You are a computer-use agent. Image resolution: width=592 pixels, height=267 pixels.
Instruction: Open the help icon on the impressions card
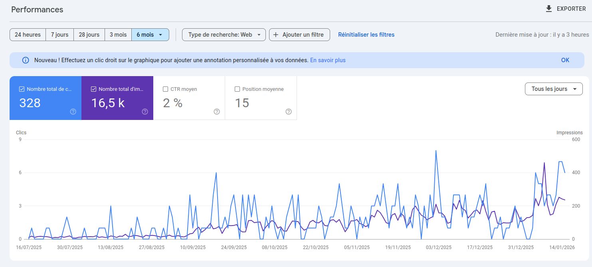(145, 112)
